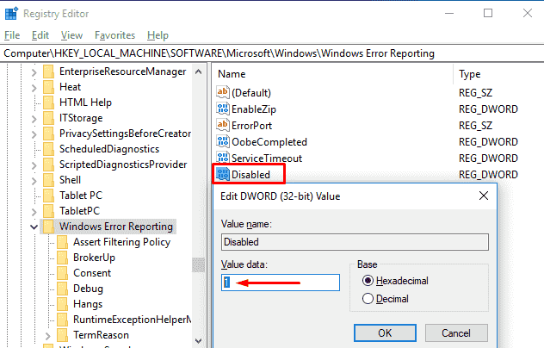The width and height of the screenshot is (544, 348).
Task: Click the registry path address bar
Action: click(272, 53)
